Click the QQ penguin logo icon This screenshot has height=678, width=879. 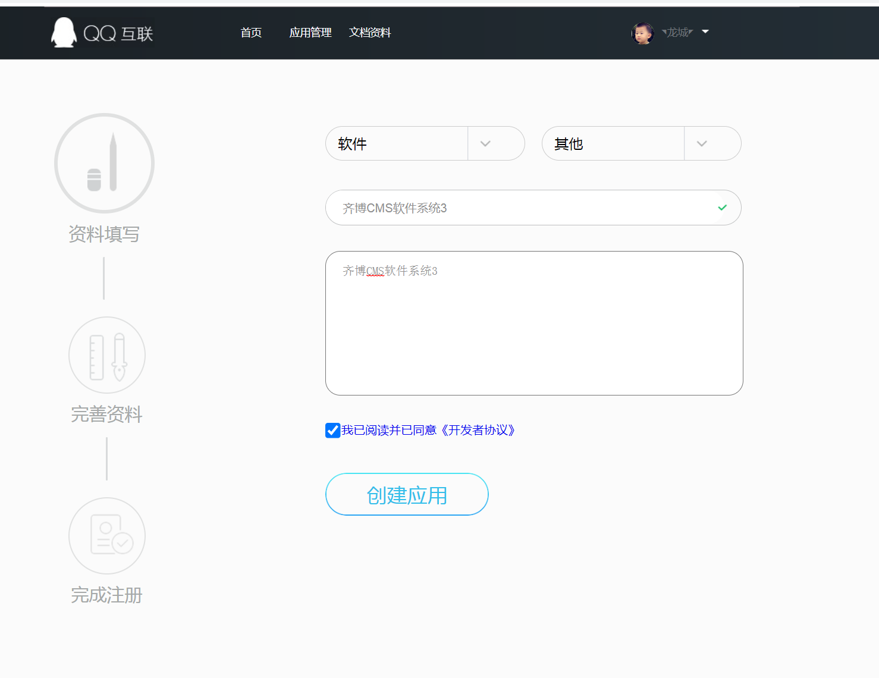[x=64, y=32]
